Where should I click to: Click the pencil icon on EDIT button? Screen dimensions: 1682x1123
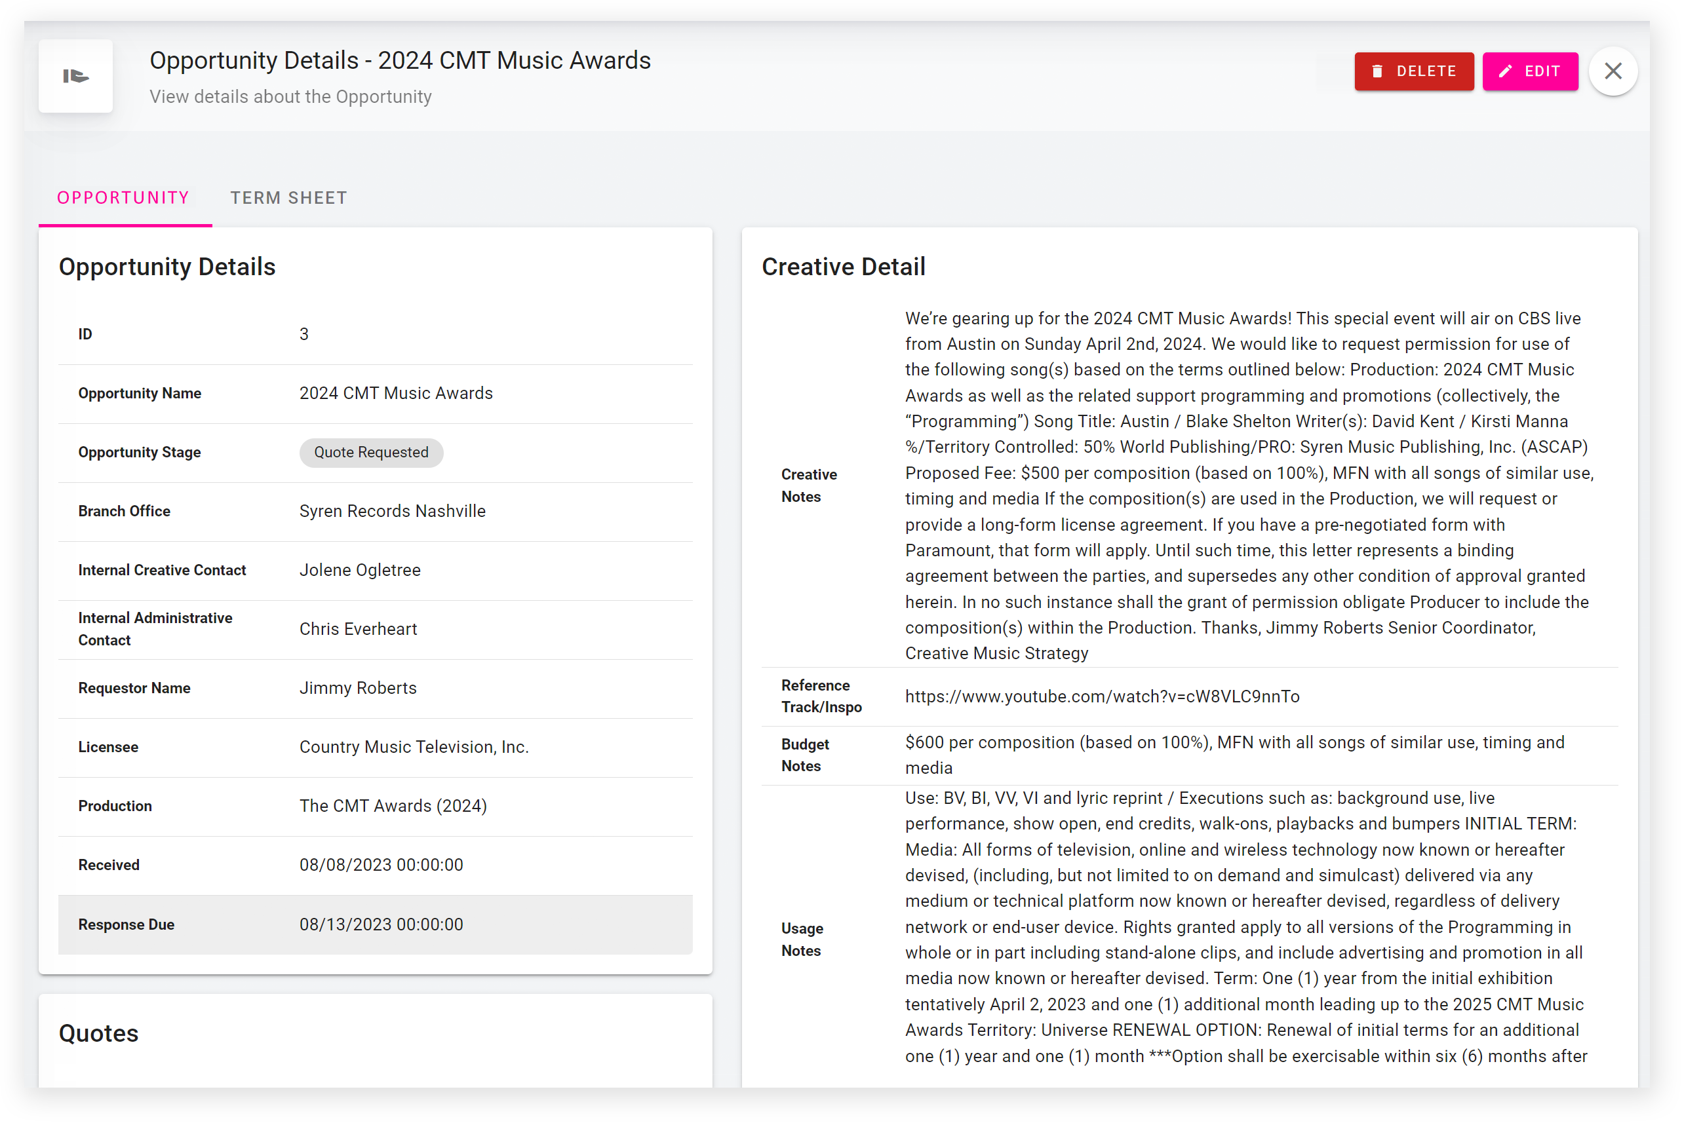(1505, 71)
